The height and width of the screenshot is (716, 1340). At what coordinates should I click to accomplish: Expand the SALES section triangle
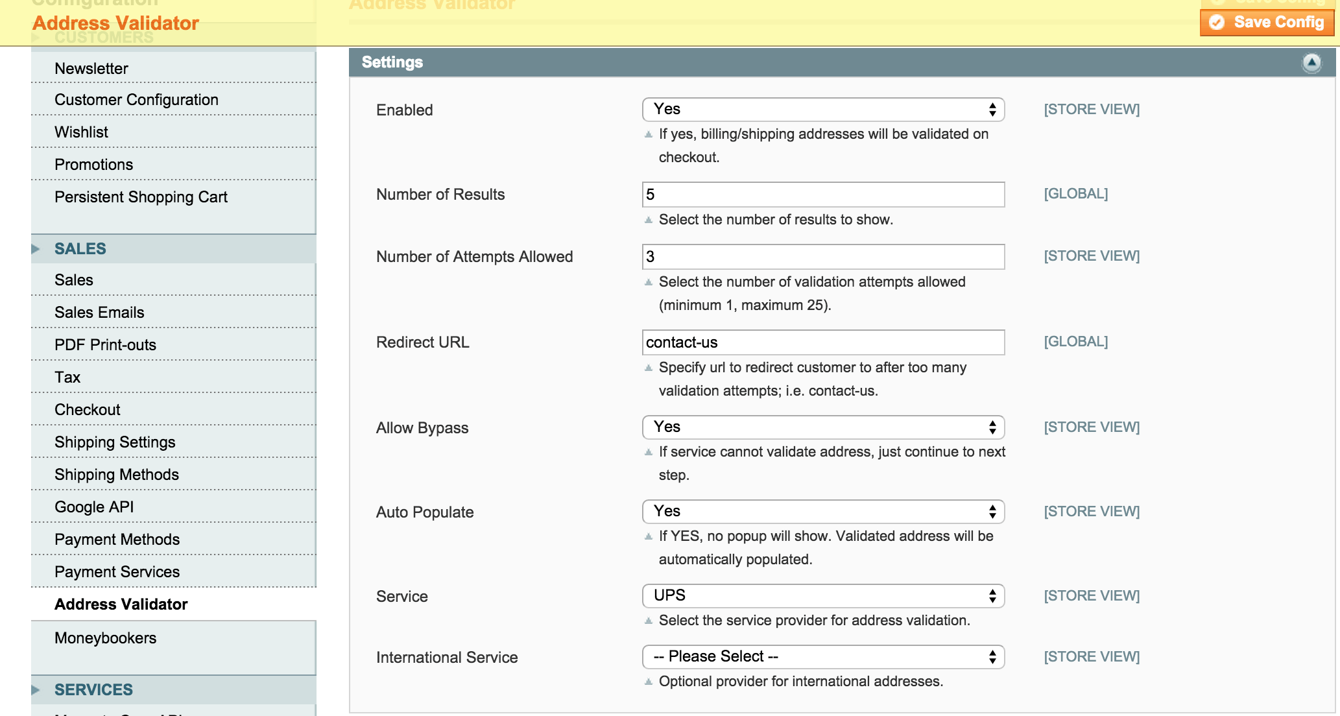point(36,249)
